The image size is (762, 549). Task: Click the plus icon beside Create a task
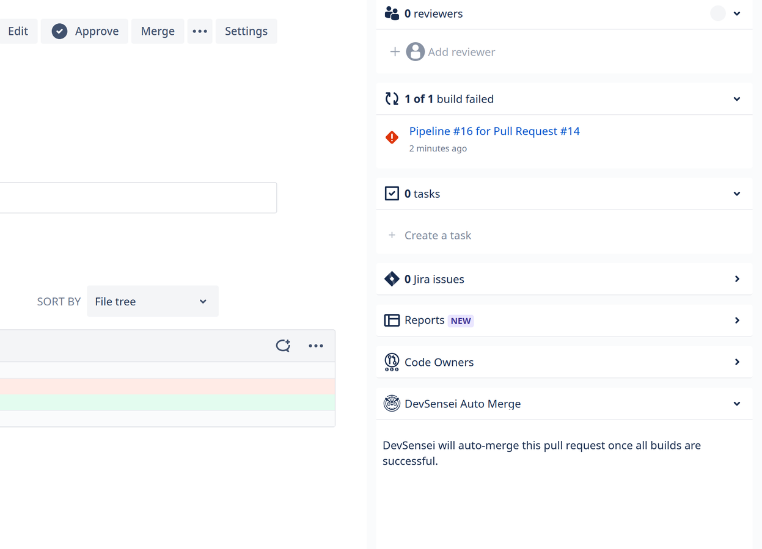[392, 235]
